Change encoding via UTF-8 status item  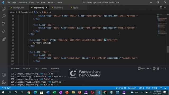(141, 88)
